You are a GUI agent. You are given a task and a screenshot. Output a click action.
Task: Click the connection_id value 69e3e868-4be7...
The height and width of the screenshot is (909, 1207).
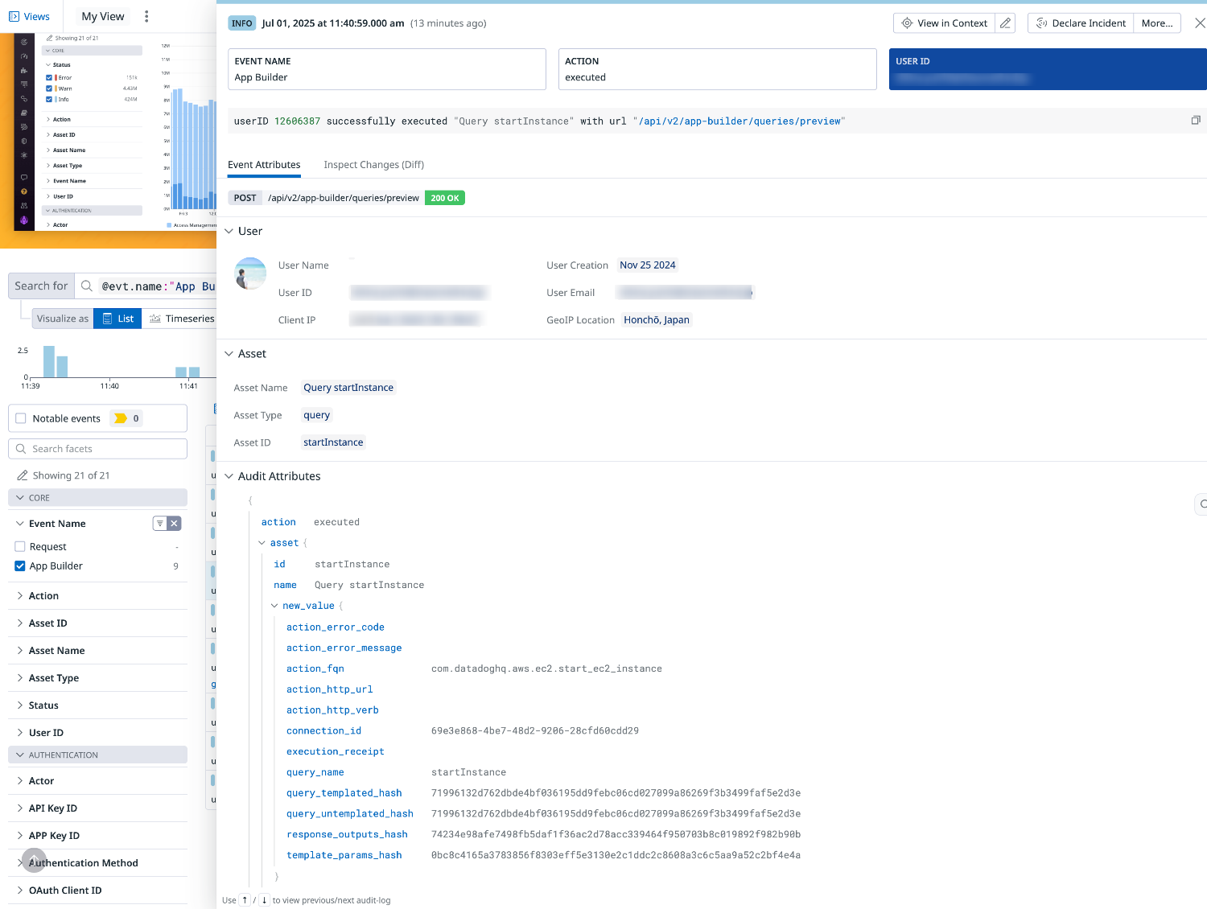pyautogui.click(x=535, y=731)
